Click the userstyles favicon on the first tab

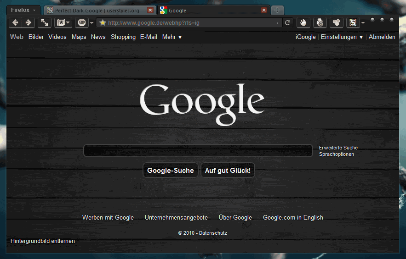[x=50, y=11]
